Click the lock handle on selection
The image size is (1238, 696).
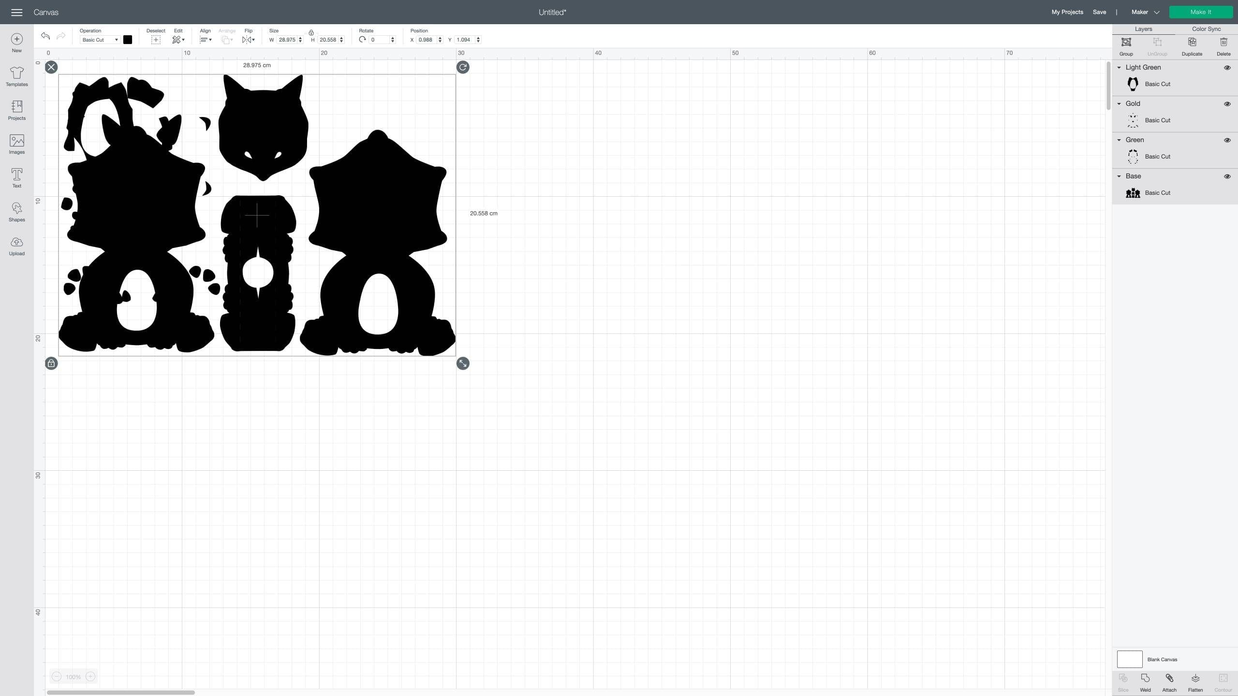pos(51,363)
